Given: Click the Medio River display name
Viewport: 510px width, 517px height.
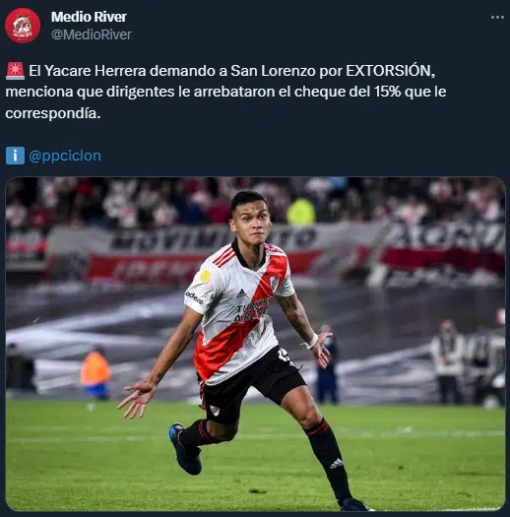Looking at the screenshot, I should pyautogui.click(x=89, y=17).
